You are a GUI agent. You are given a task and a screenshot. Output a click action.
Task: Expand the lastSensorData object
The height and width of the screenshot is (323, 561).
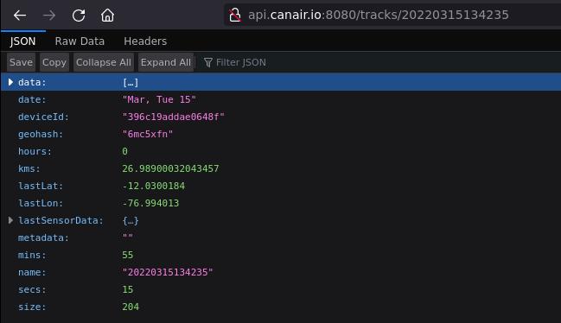(10, 220)
